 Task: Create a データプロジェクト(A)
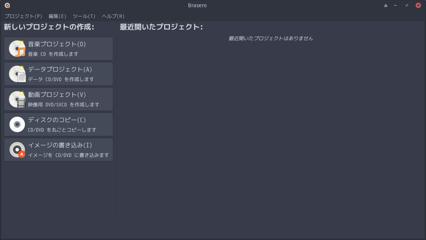pos(60,69)
